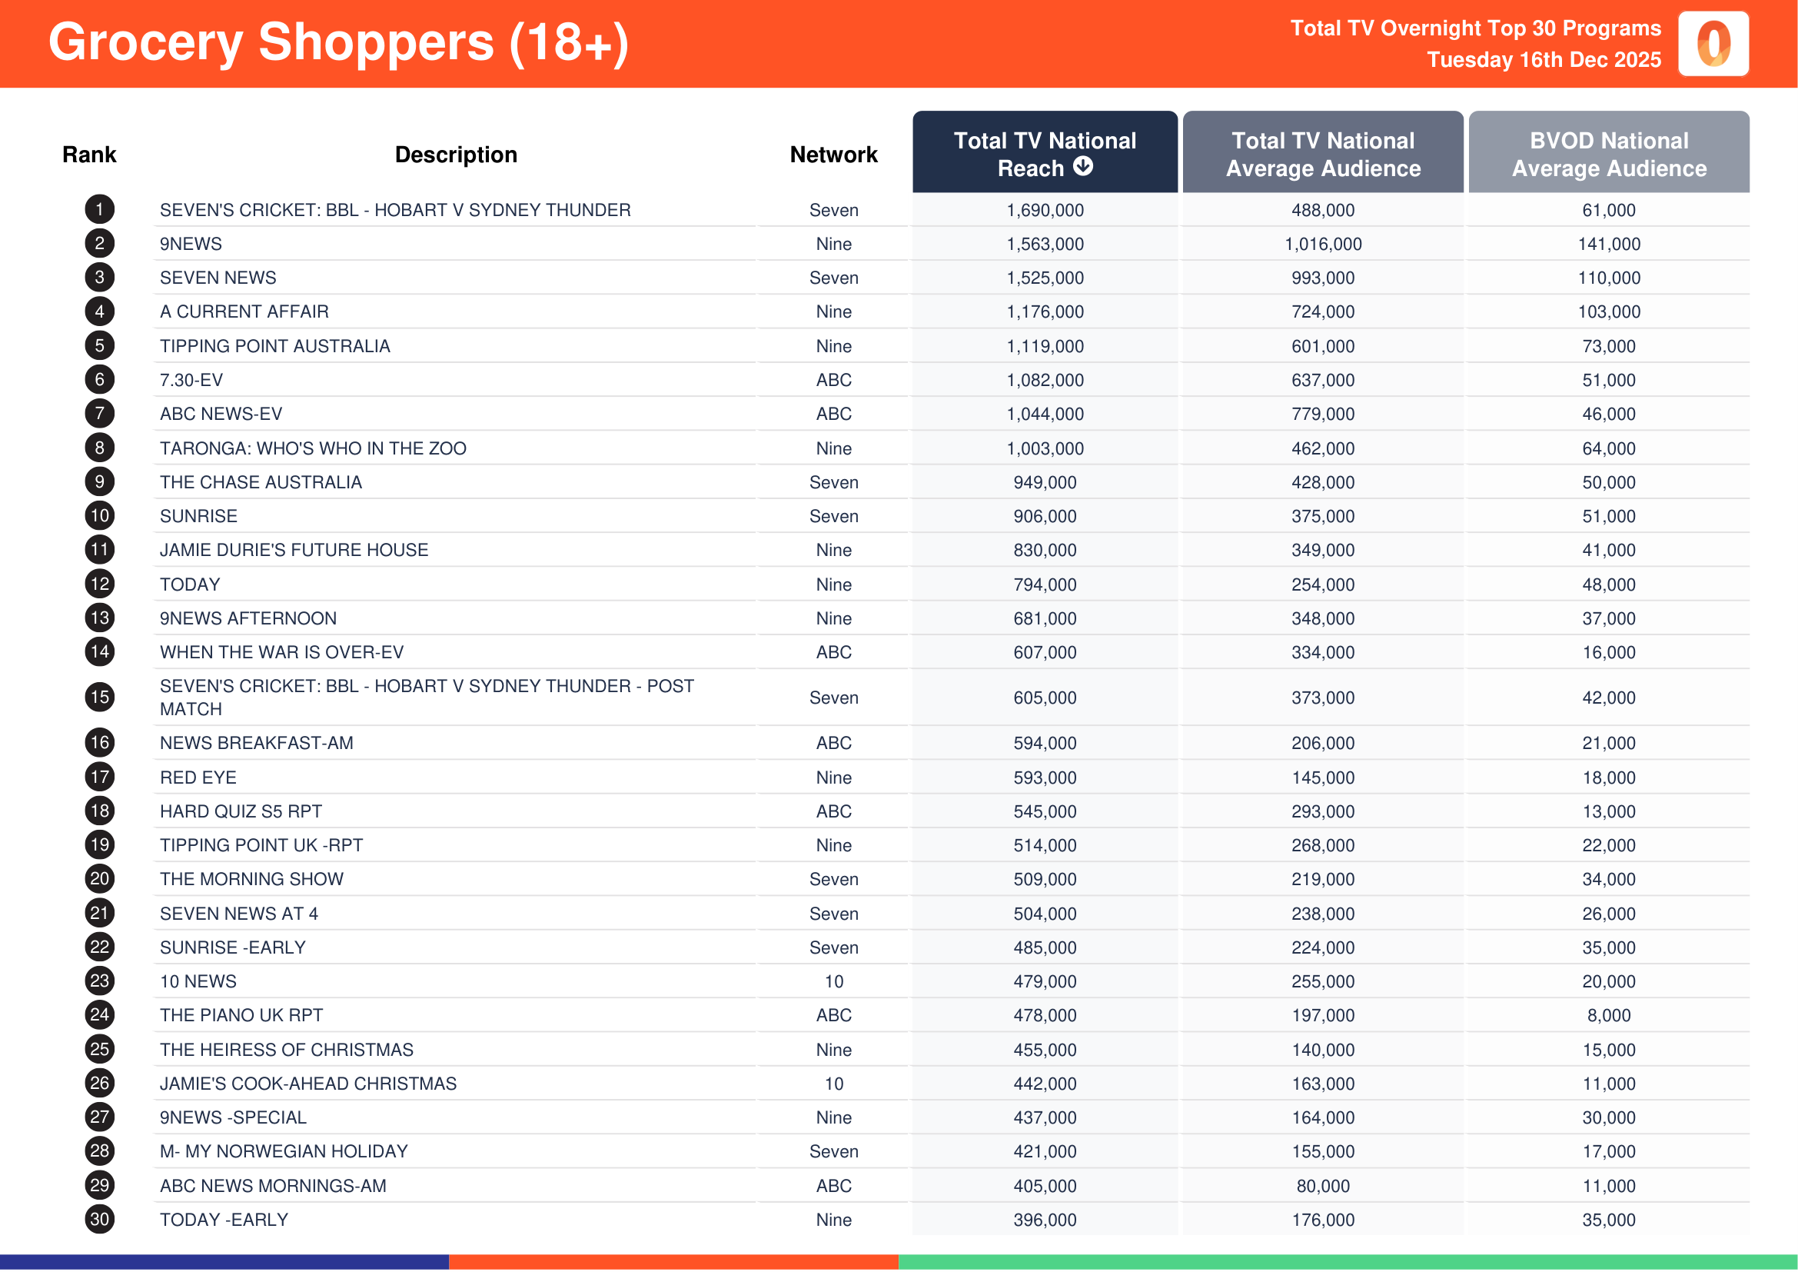
Task: Select the SEVEN NEWS program row
Action: pos(219,278)
